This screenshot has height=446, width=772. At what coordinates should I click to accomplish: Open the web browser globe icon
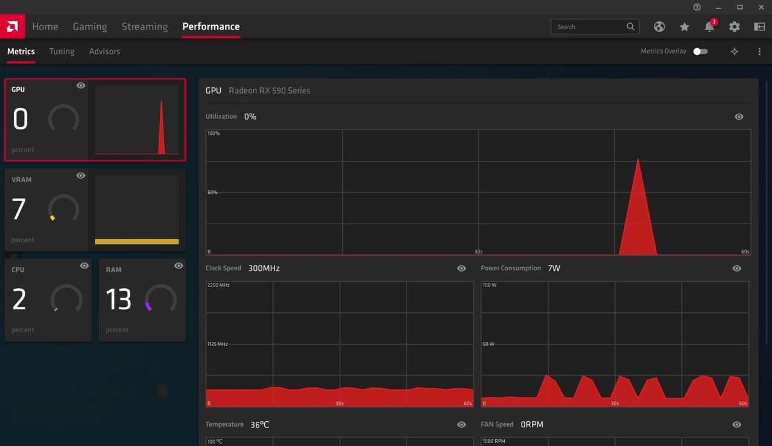click(659, 26)
